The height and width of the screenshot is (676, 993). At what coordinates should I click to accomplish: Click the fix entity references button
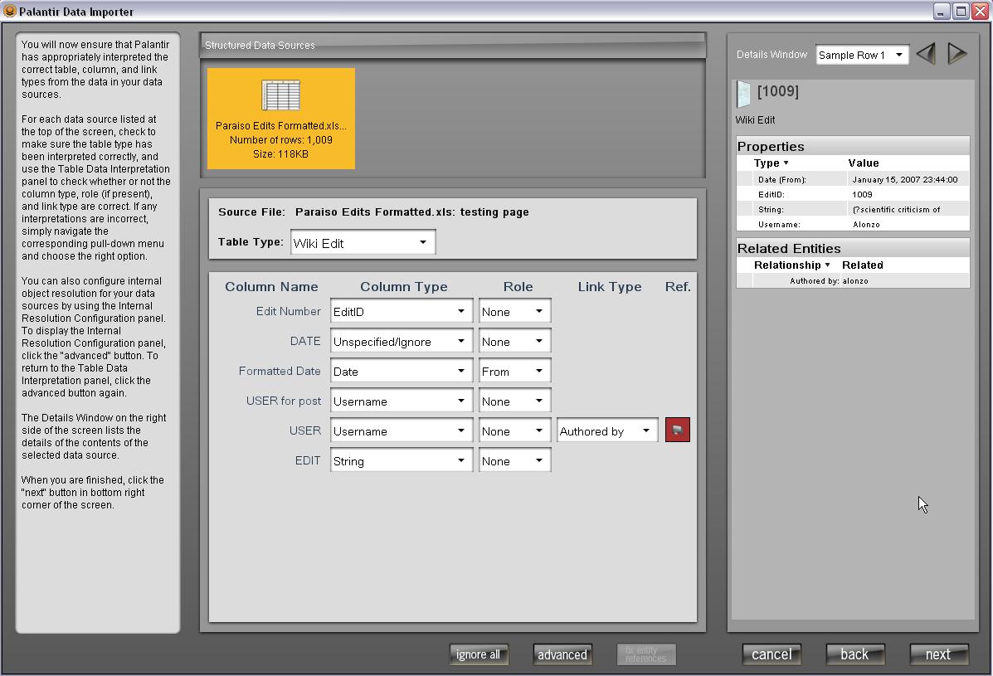coord(646,654)
